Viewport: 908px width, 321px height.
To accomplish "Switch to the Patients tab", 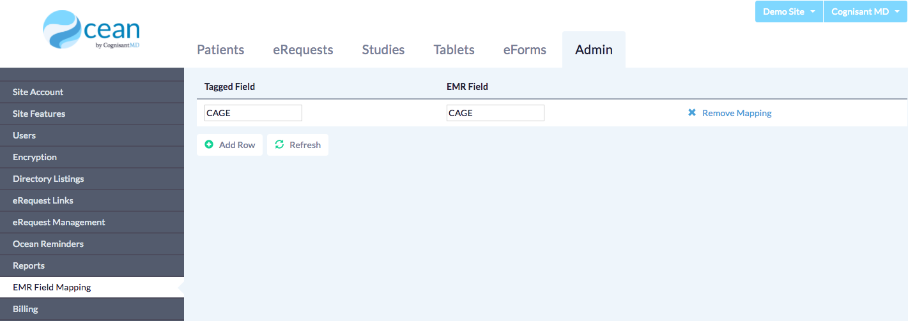I will pos(220,50).
